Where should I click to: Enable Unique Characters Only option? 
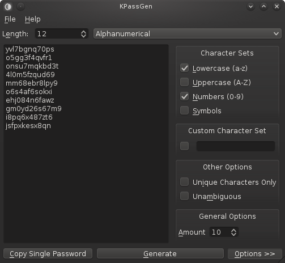pyautogui.click(x=184, y=182)
